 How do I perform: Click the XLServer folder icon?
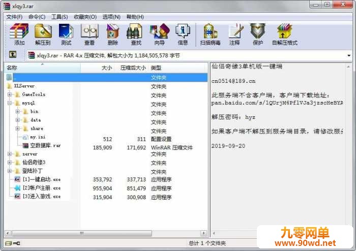(x=10, y=86)
